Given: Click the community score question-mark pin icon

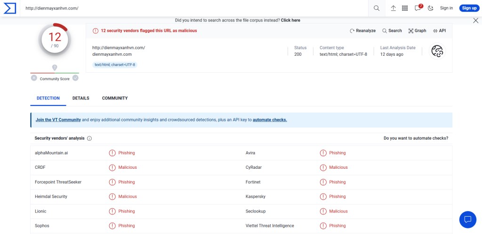Looking at the screenshot, I should (x=55, y=68).
